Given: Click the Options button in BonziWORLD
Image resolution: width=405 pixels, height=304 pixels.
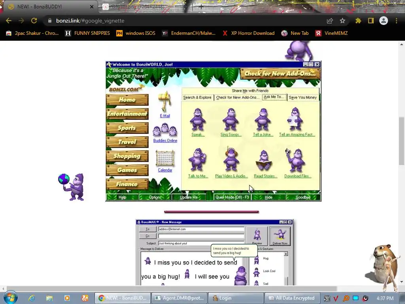Looking at the screenshot, I should point(155,197).
